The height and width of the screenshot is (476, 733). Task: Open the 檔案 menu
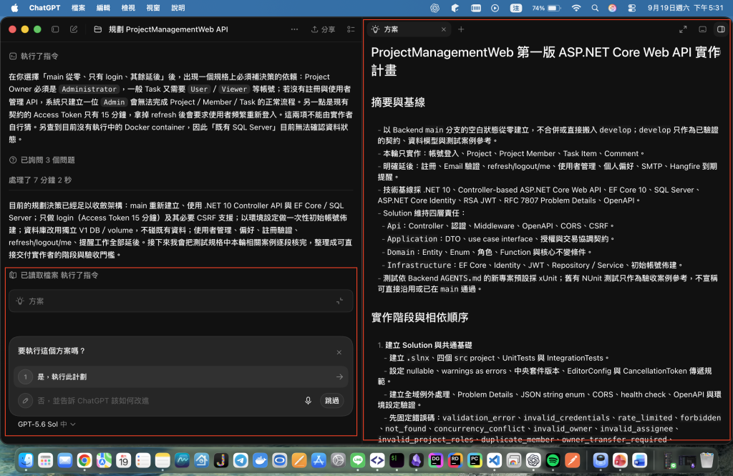click(78, 8)
